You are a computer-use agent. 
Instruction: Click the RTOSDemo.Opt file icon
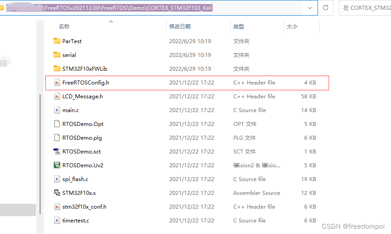point(57,124)
